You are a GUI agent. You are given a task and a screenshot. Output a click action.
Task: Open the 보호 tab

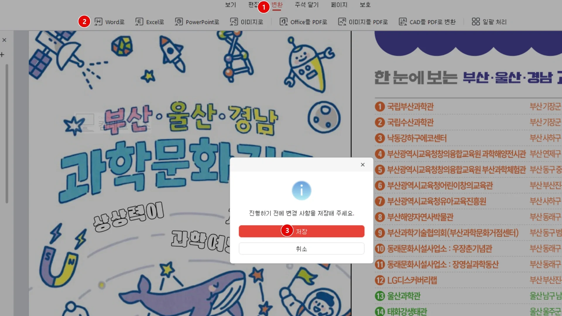[x=365, y=5]
